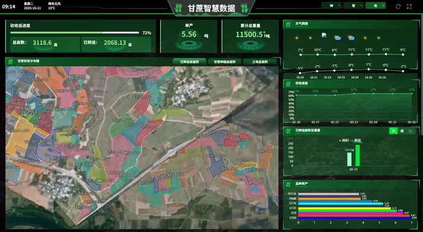Image resolution: width=423 pixels, height=232 pixels.
Task: Select the 周 view button in the transport chart
Action: pos(402,131)
